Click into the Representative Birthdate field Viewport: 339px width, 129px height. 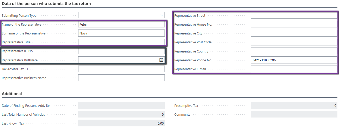(x=119, y=60)
